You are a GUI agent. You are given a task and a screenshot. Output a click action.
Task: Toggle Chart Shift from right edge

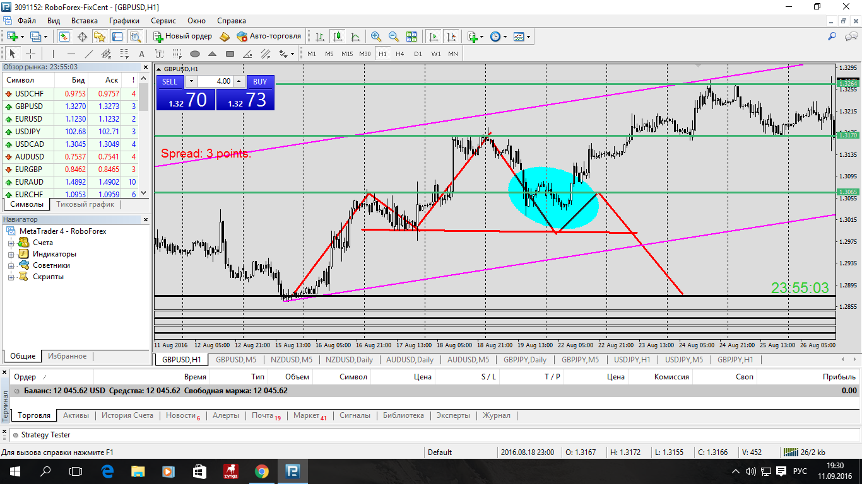coord(451,37)
